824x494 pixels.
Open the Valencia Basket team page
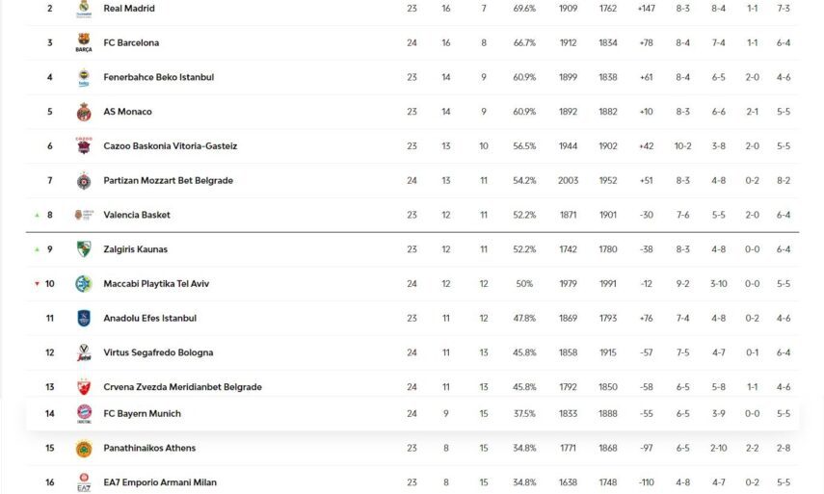[137, 215]
